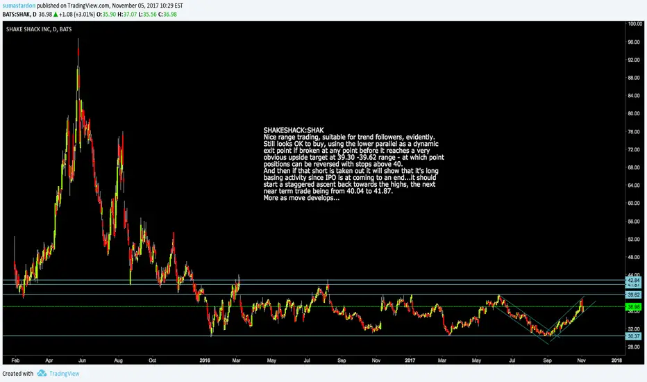This screenshot has height=382, width=647.
Task: Click the 52.00 price axis label
Action: [x=634, y=239]
